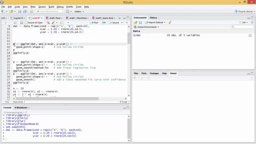Switch Environment view with List dropdown
The width and height of the screenshot is (256, 144).
244,22
